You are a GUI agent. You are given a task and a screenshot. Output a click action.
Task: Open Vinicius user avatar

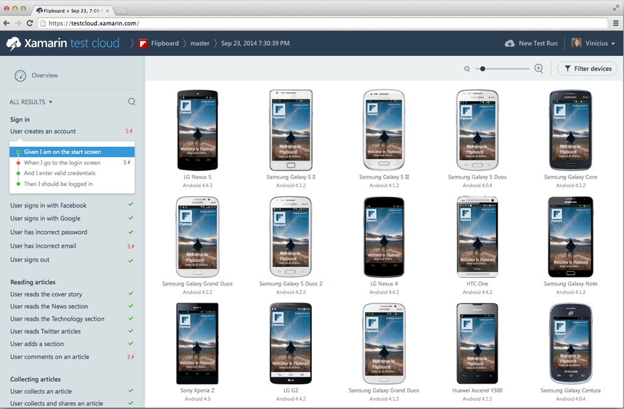pos(576,43)
